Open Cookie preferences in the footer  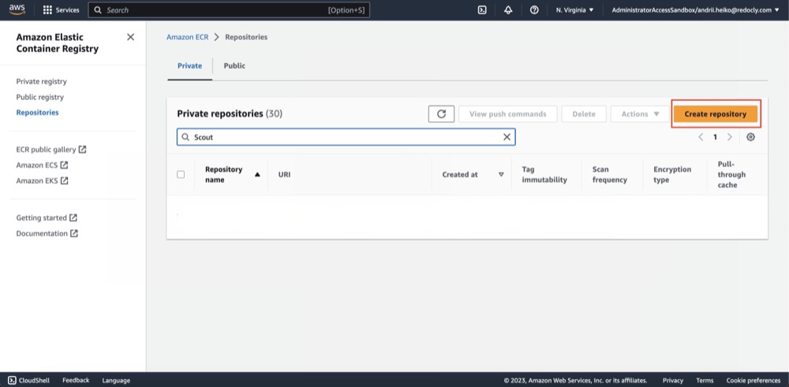point(753,381)
